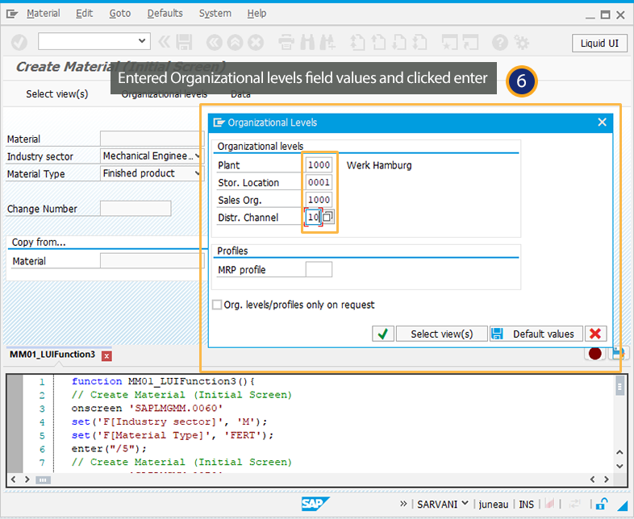This screenshot has height=519, width=634.
Task: Click code line "enter("/5");"
Action: pyautogui.click(x=109, y=449)
